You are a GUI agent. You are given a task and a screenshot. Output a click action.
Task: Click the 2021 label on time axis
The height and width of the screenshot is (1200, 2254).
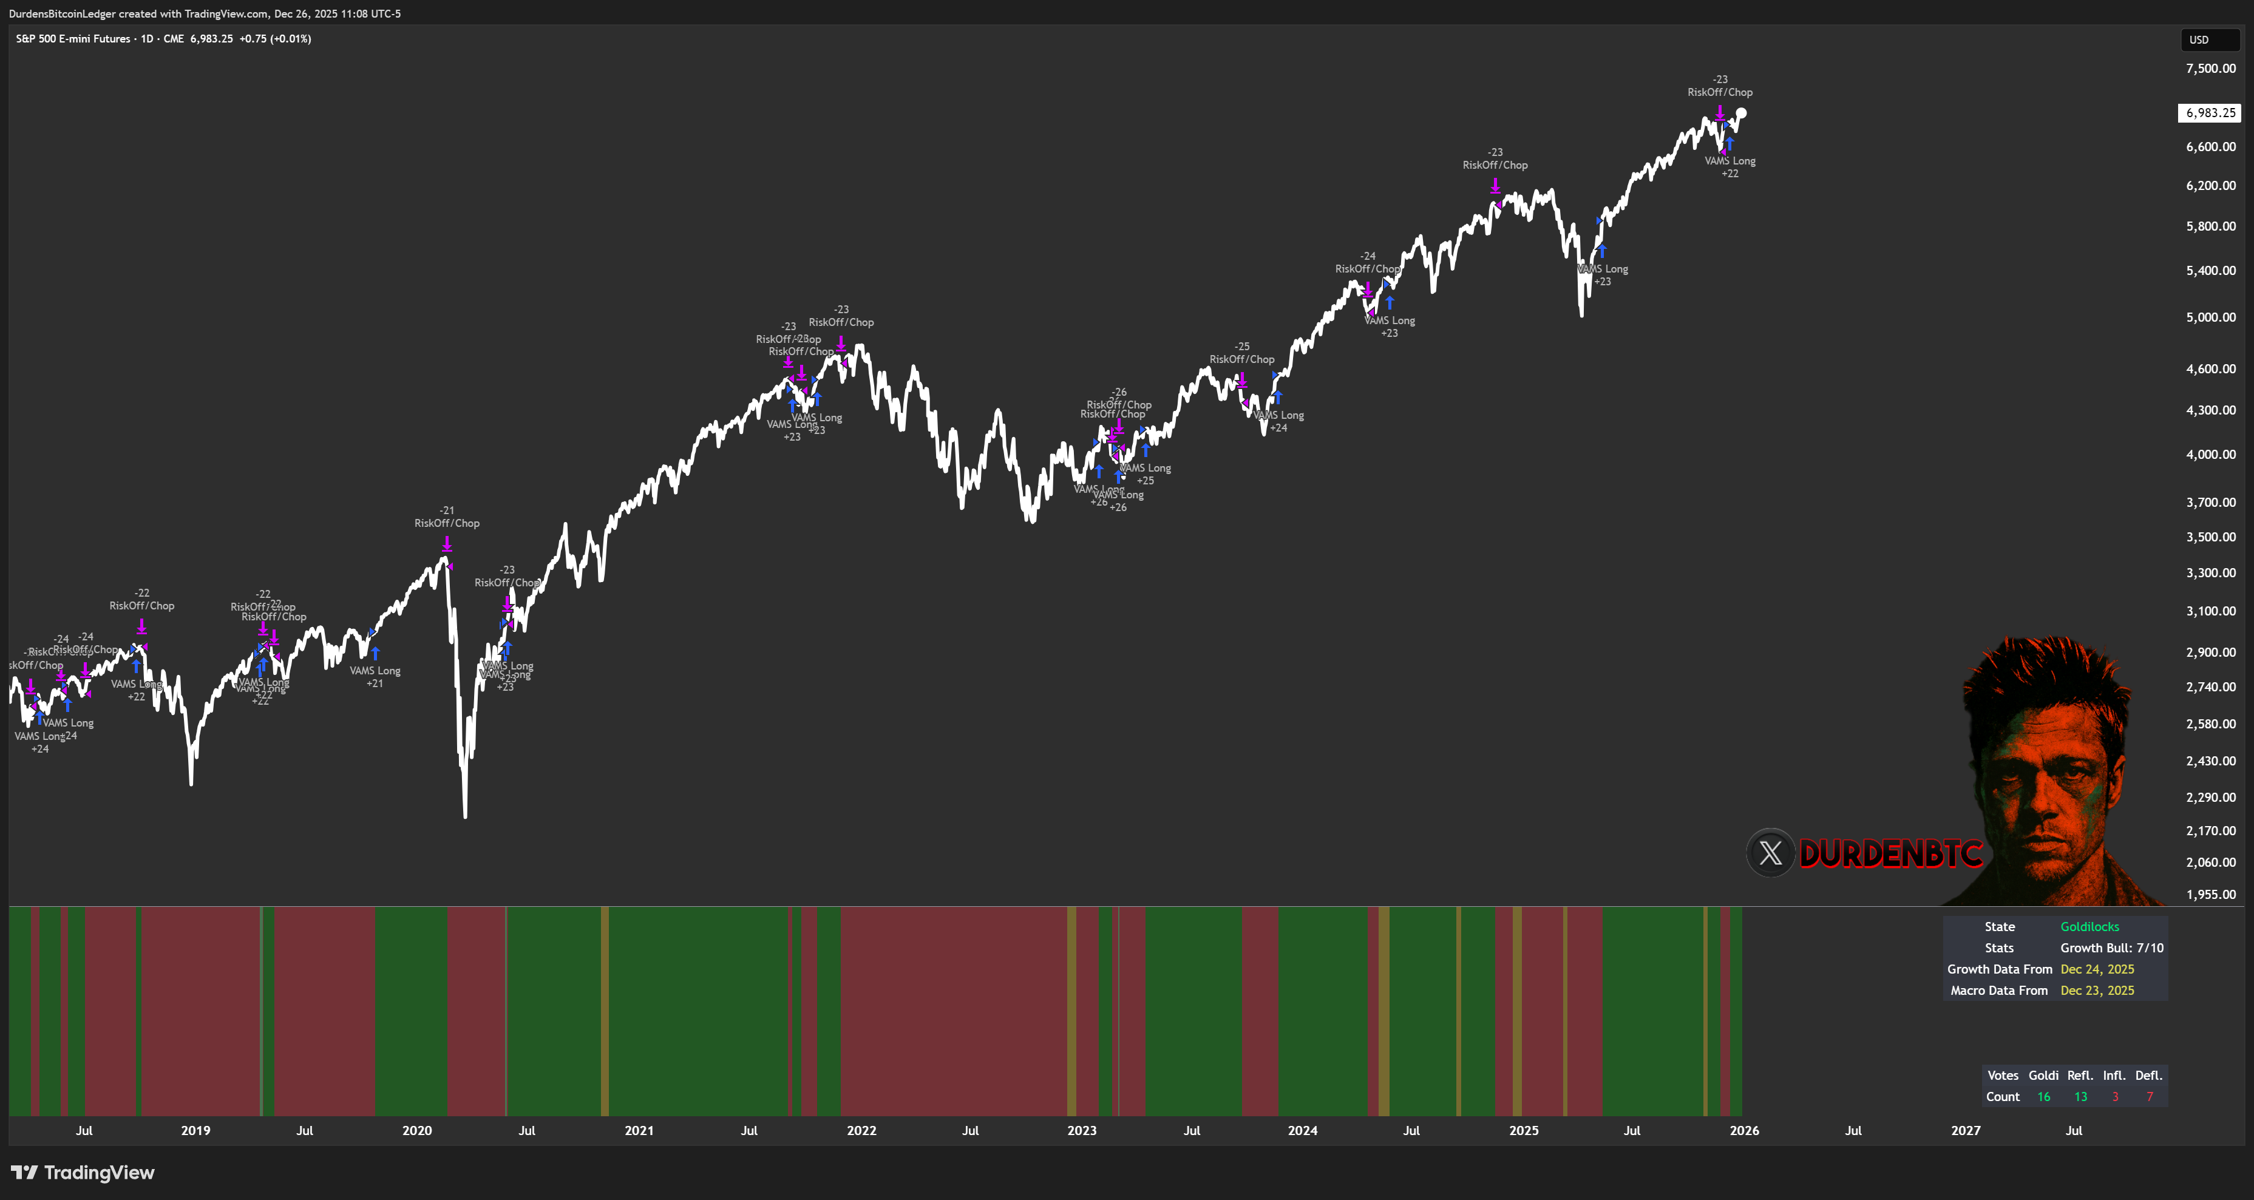639,1130
